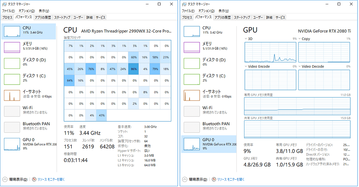Switch to スタートアップ tab in right window
Image resolution: width=359 pixels, height=187 pixels.
(x=242, y=17)
